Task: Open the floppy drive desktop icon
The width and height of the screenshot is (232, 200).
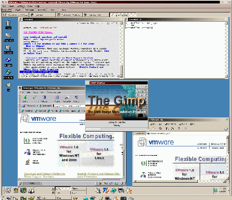Action: click(x=8, y=60)
